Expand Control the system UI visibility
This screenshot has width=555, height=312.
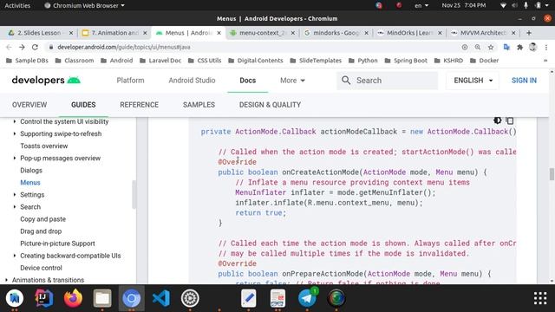pyautogui.click(x=15, y=121)
